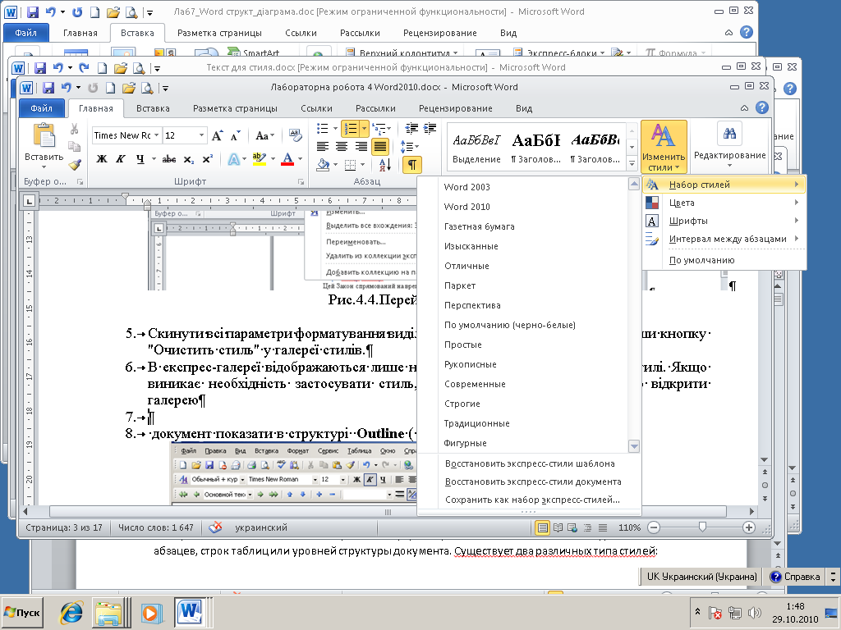
Task: Click the Text Effects glowing A icon
Action: (x=234, y=159)
